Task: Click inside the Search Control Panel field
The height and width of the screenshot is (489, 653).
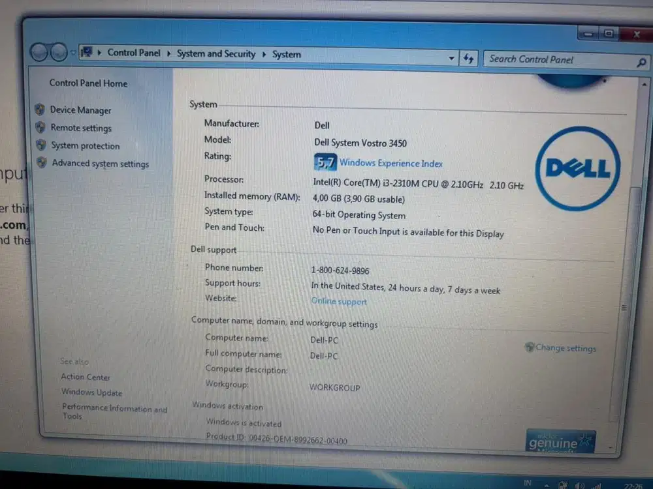Action: coord(555,59)
